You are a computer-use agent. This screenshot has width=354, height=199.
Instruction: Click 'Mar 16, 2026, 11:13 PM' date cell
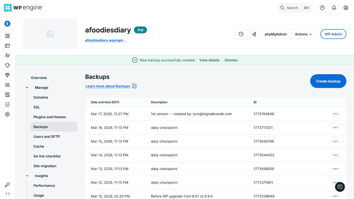tap(110, 128)
